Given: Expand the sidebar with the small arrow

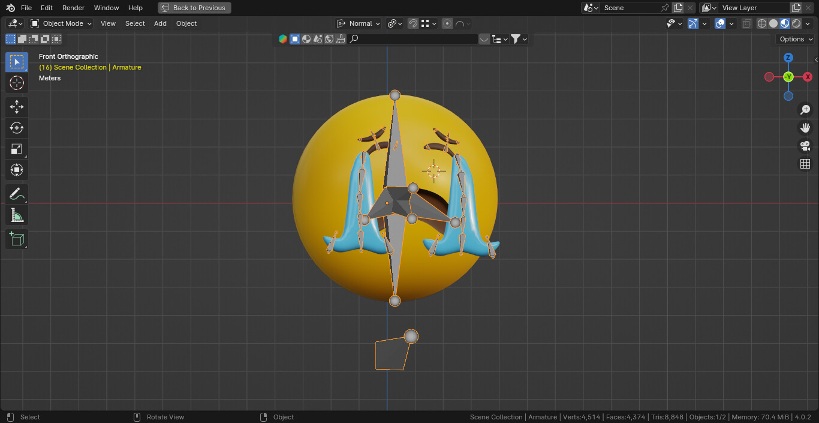Looking at the screenshot, I should click(816, 60).
